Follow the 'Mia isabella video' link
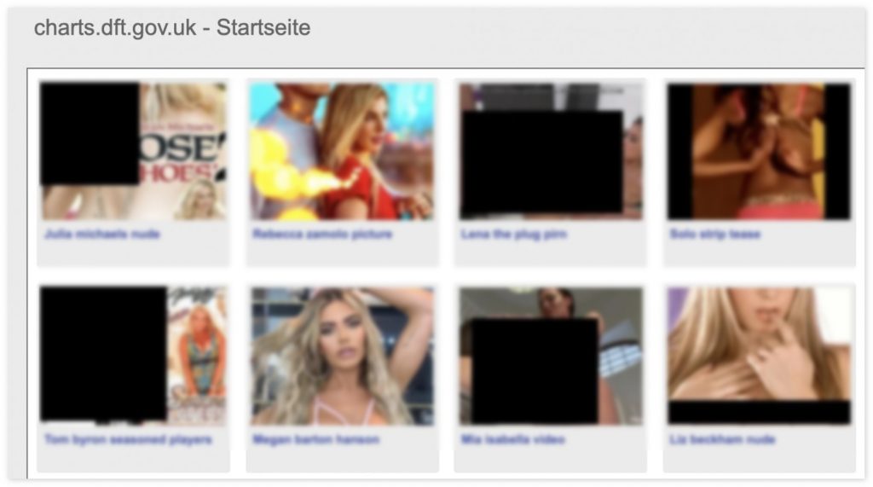The image size is (873, 487). point(512,439)
